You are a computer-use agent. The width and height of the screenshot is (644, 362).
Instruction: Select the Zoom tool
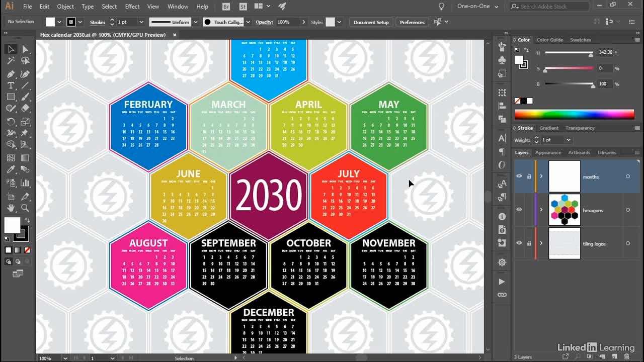point(25,208)
